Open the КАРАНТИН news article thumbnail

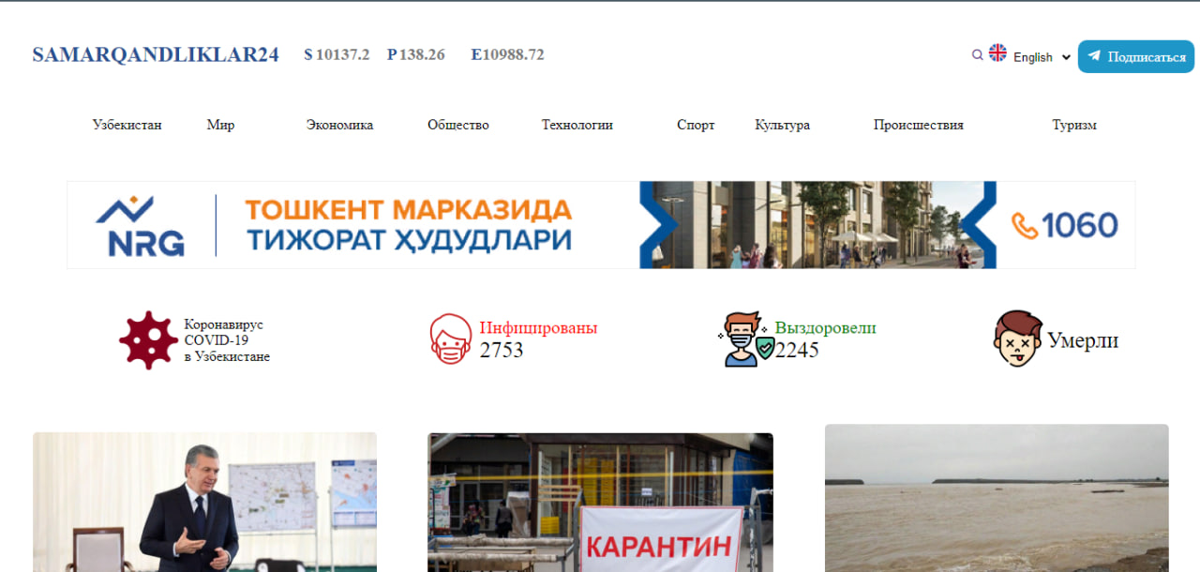(600, 502)
